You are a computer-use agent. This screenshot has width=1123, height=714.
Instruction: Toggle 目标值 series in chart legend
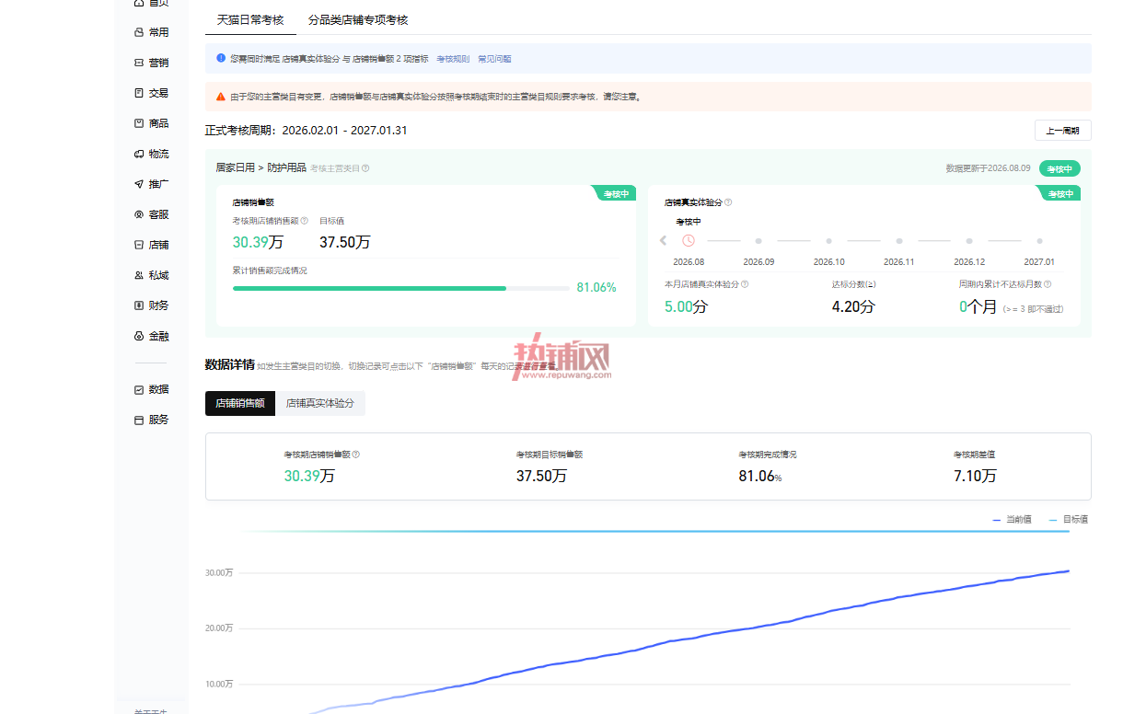(x=1069, y=520)
